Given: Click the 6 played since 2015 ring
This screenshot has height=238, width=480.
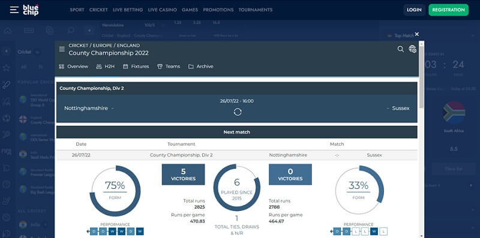Looking at the screenshot, I should [236, 188].
